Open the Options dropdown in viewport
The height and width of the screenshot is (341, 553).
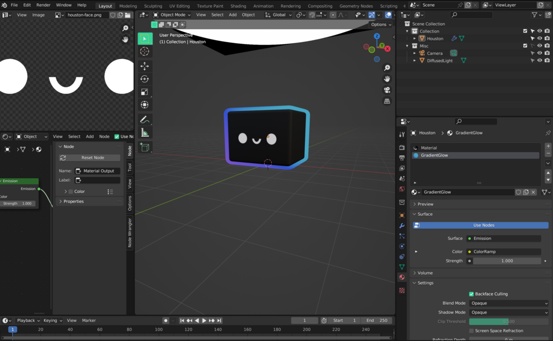click(x=381, y=25)
